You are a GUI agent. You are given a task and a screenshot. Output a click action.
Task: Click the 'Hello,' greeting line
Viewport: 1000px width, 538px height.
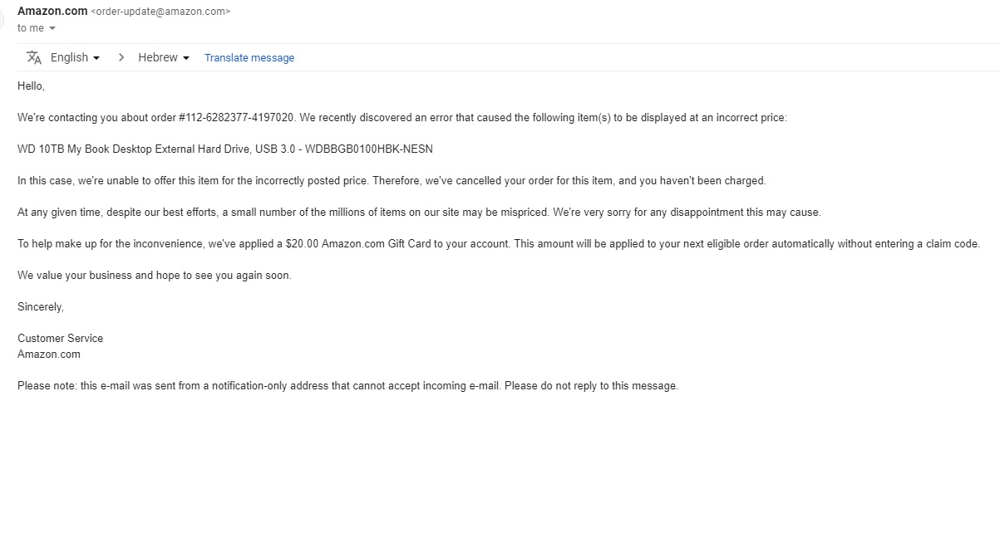click(x=31, y=86)
